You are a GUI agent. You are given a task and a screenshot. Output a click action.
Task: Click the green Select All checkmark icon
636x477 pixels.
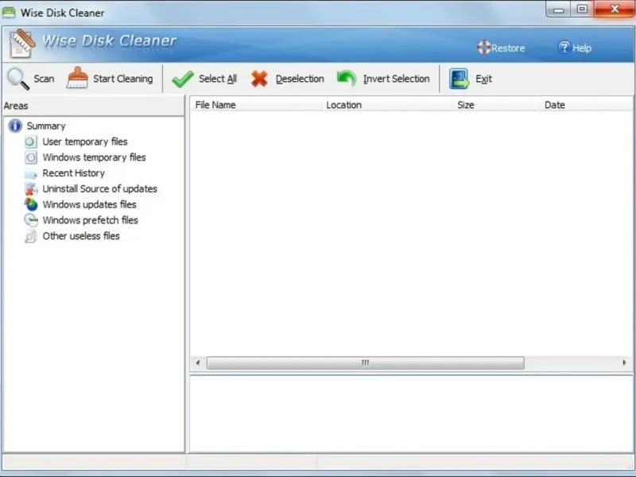[x=183, y=79]
